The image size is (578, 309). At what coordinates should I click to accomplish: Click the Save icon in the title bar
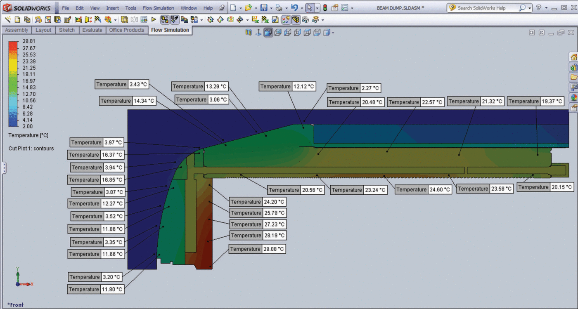click(x=263, y=8)
